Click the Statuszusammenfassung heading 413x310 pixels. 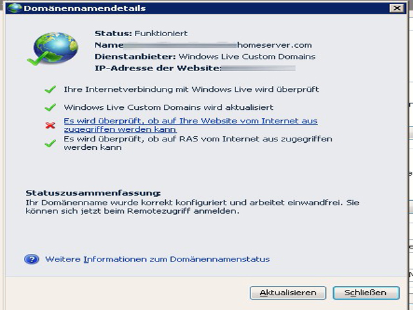click(93, 193)
